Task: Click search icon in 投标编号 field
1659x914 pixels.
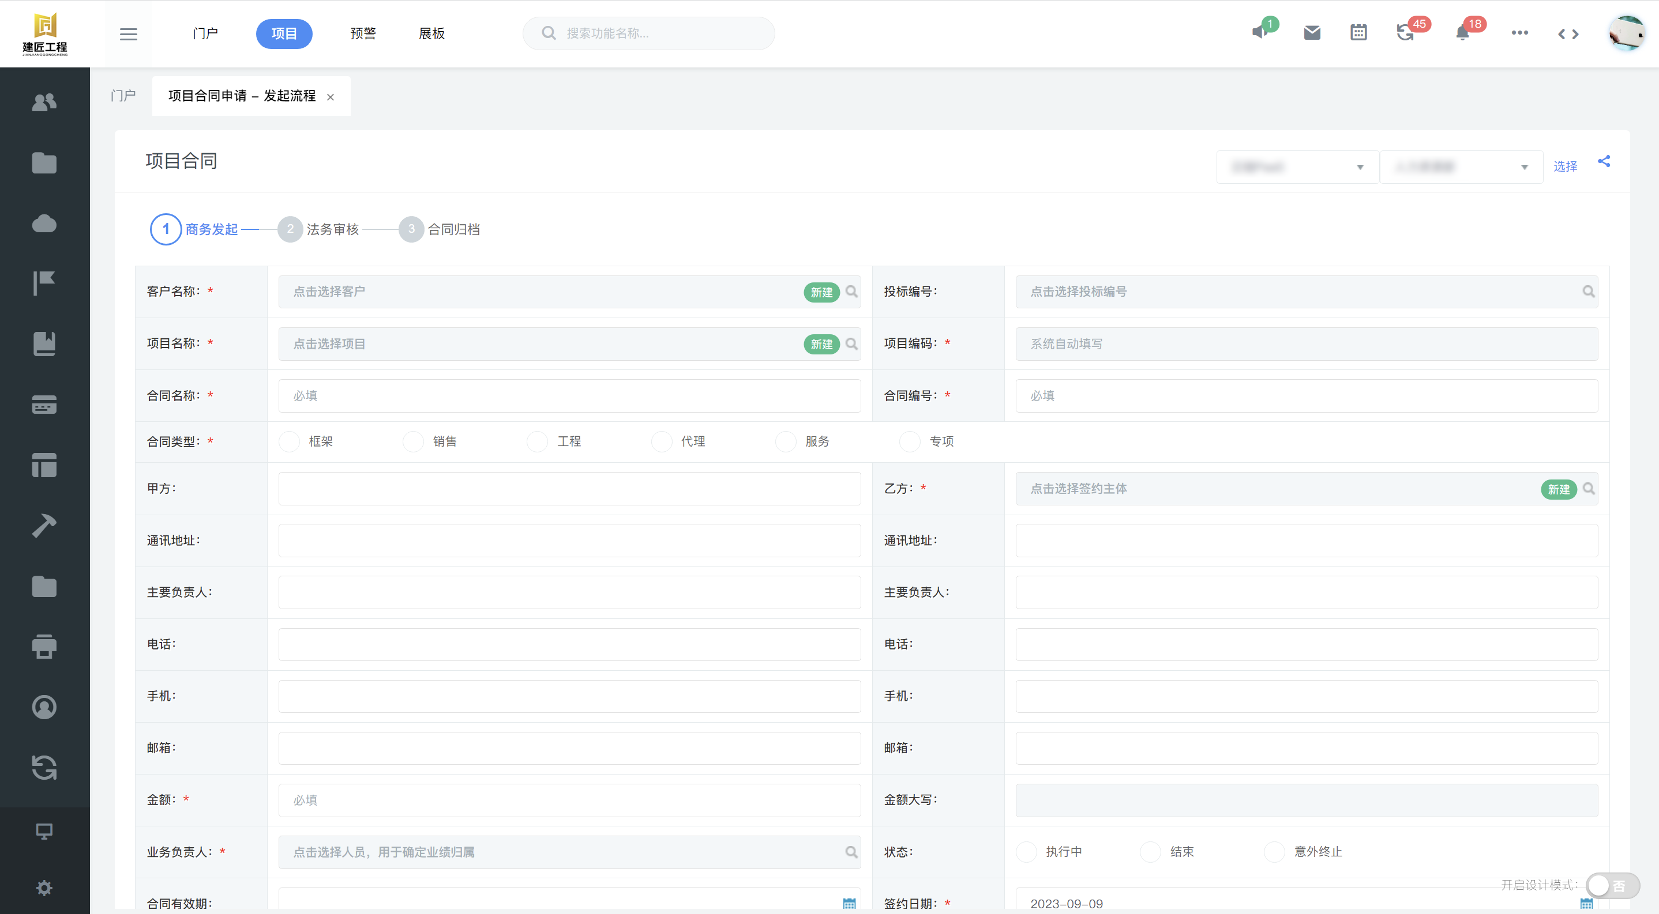Action: (x=1588, y=292)
